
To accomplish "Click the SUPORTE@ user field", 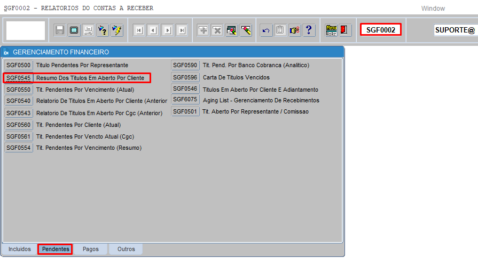I will [x=456, y=30].
